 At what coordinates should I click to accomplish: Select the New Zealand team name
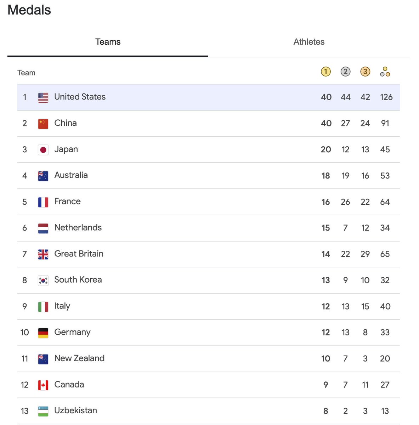click(x=79, y=358)
